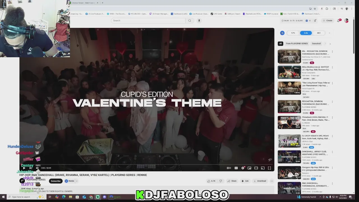Click the taskbar search box
359x202 pixels.
(x=26, y=197)
